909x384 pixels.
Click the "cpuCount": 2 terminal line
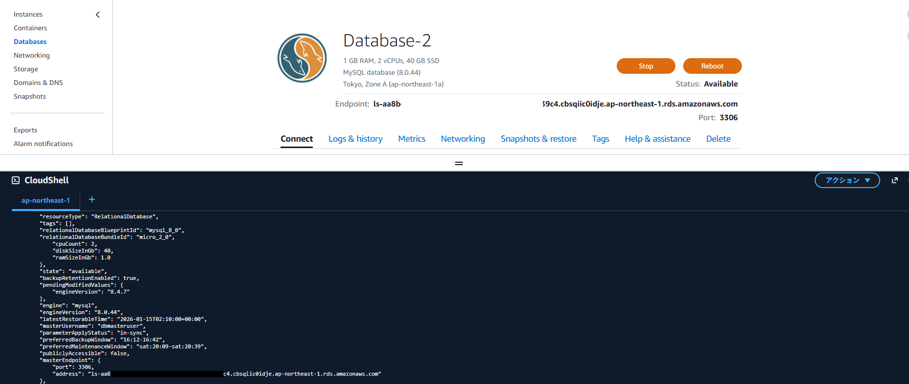(x=75, y=244)
